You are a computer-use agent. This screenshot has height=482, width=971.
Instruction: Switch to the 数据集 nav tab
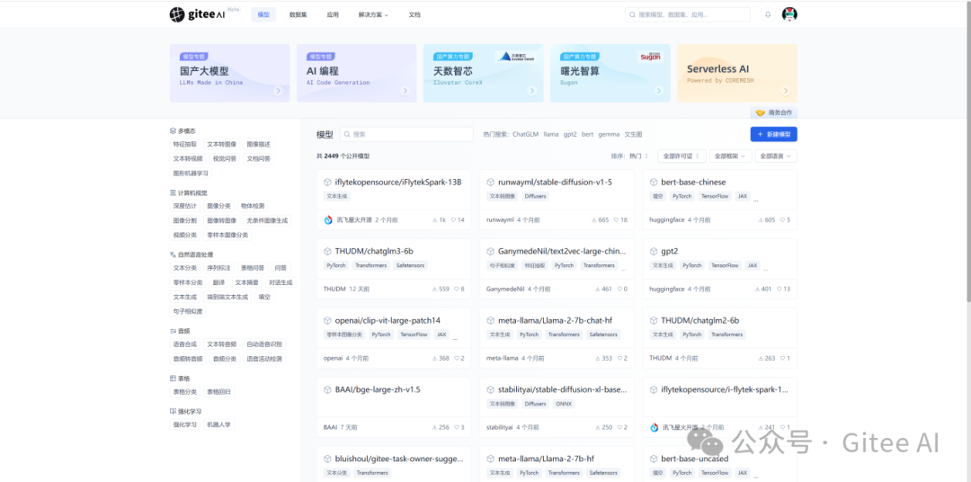coord(298,15)
